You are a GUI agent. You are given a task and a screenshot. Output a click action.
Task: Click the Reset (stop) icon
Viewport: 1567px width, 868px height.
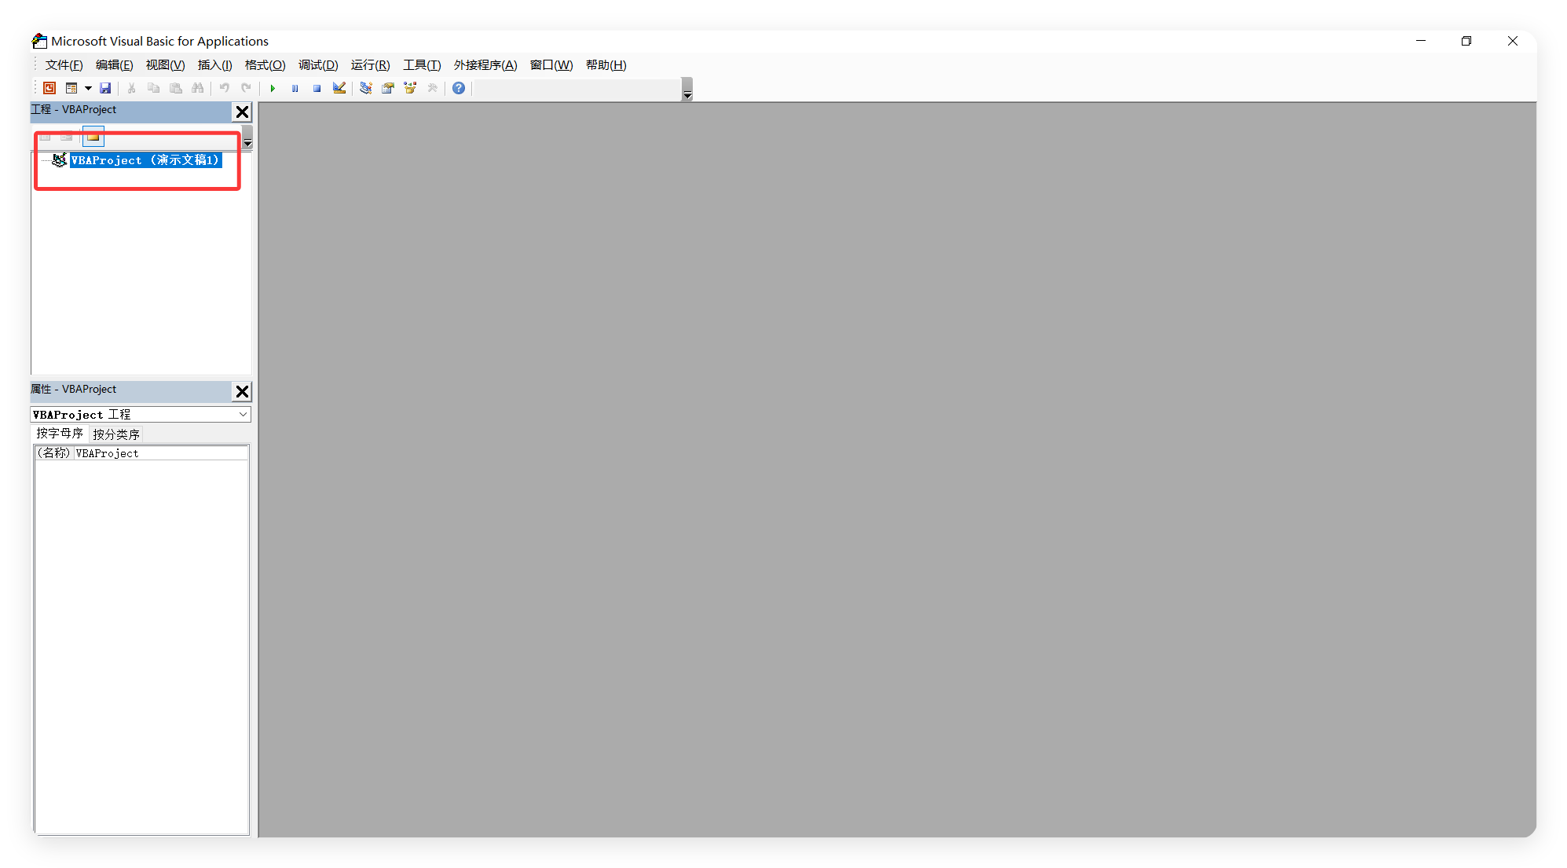tap(317, 88)
